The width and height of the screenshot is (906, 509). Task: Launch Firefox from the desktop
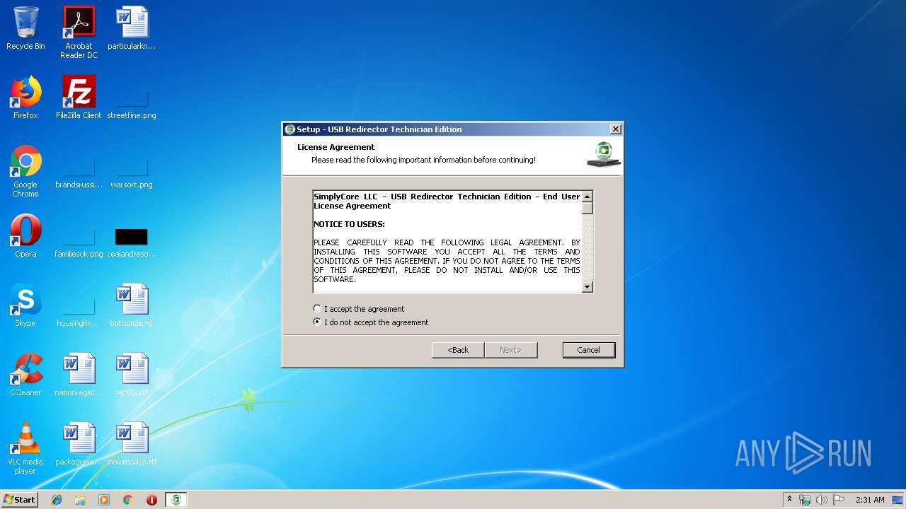[x=25, y=98]
